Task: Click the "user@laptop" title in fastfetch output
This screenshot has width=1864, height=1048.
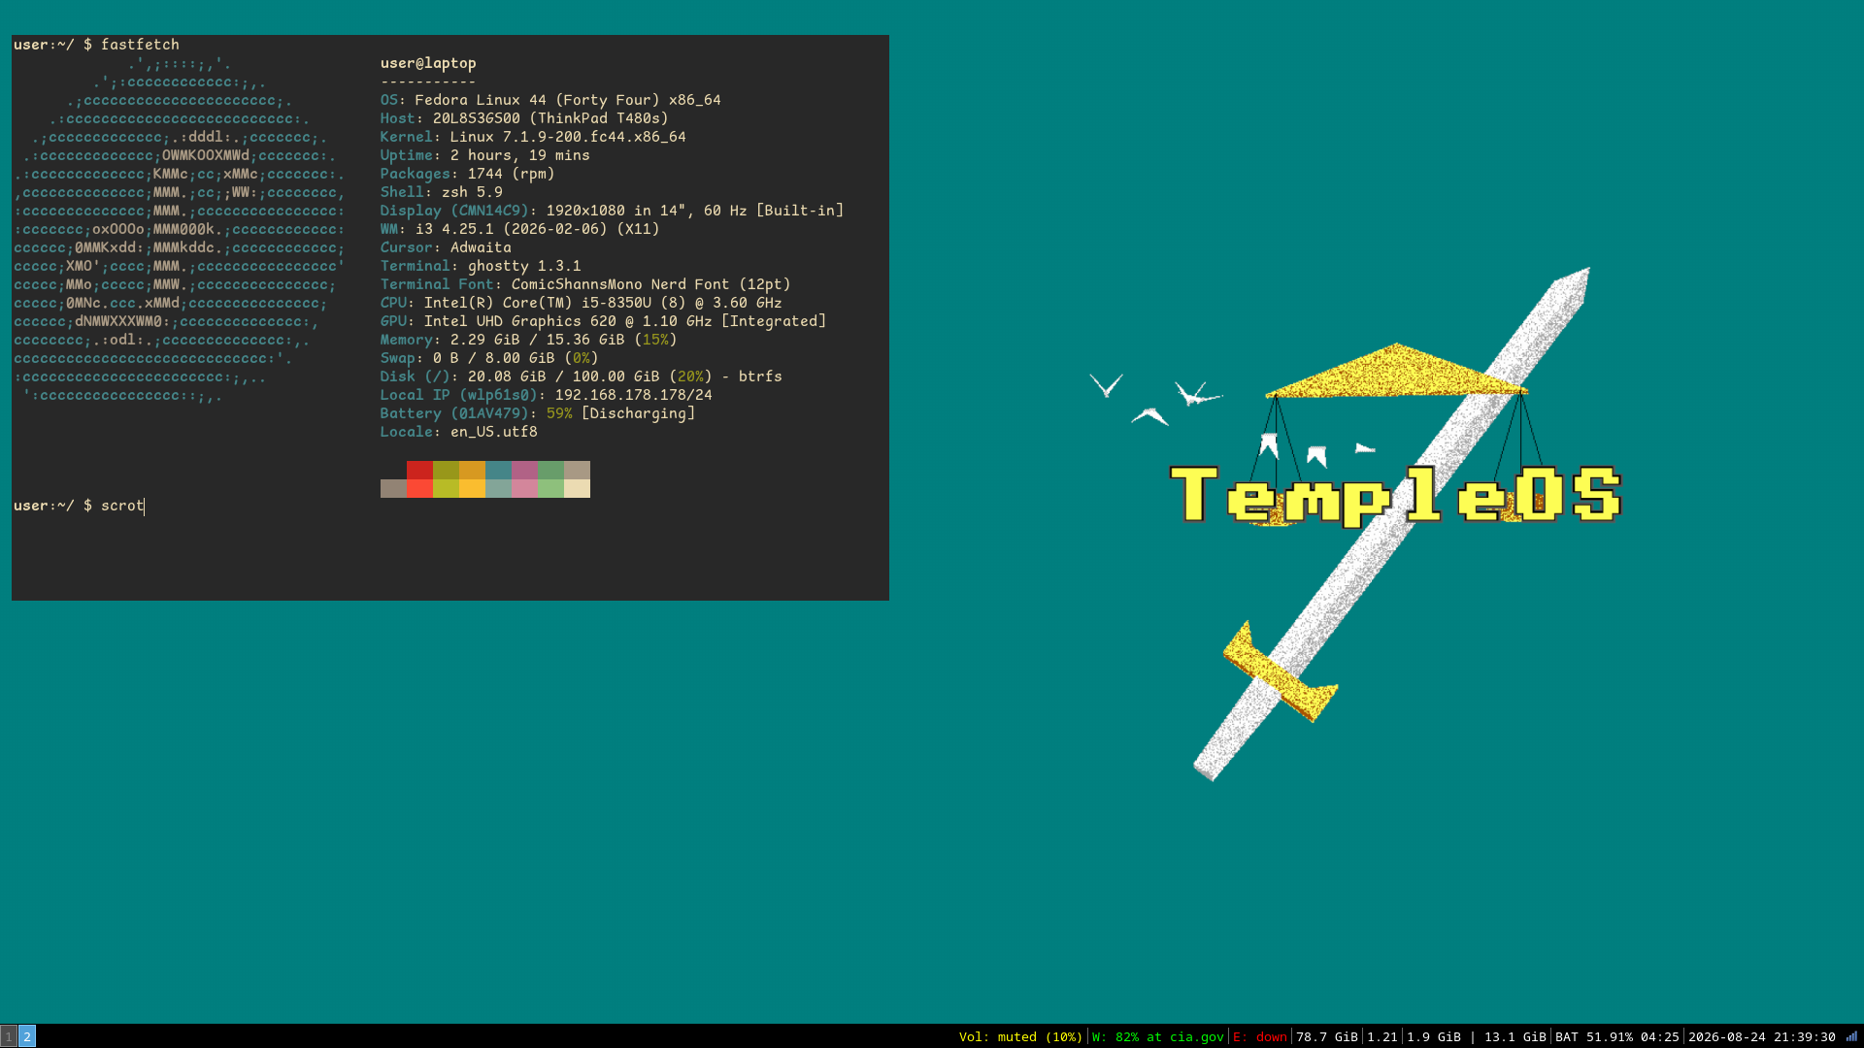Action: pyautogui.click(x=428, y=63)
